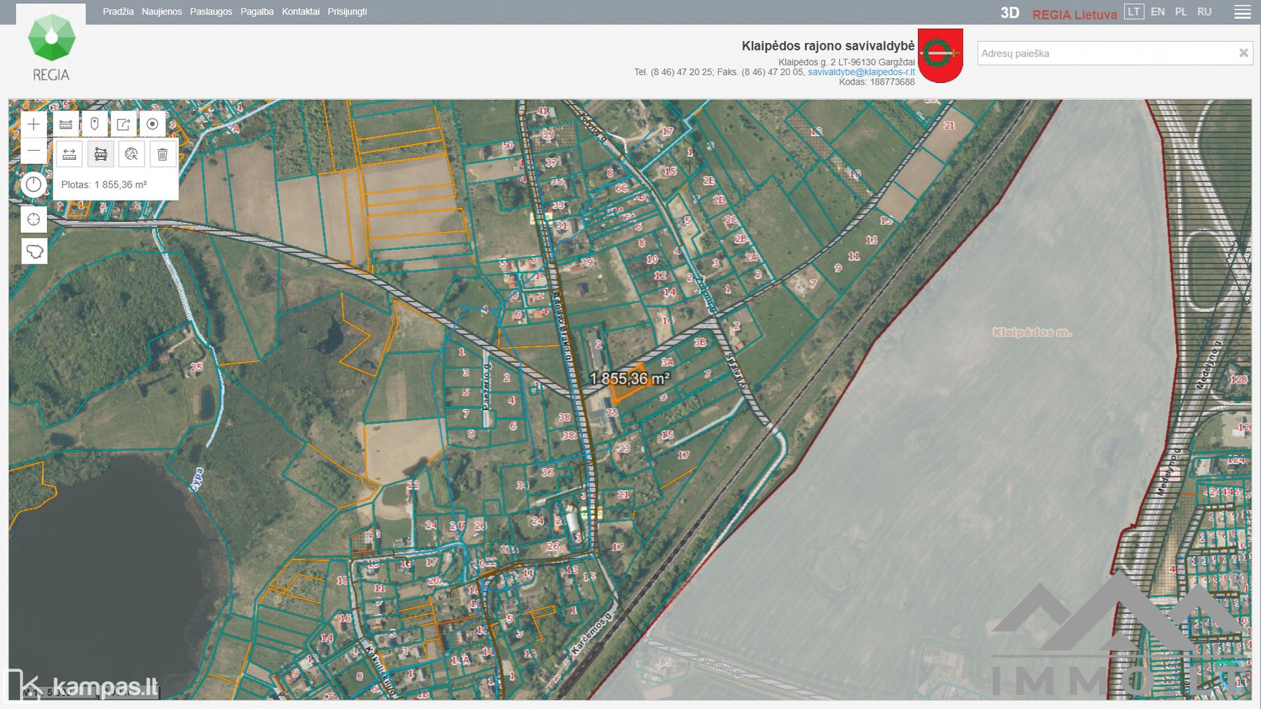Select the map pin marker tool
Image resolution: width=1261 pixels, height=709 pixels.
94,124
